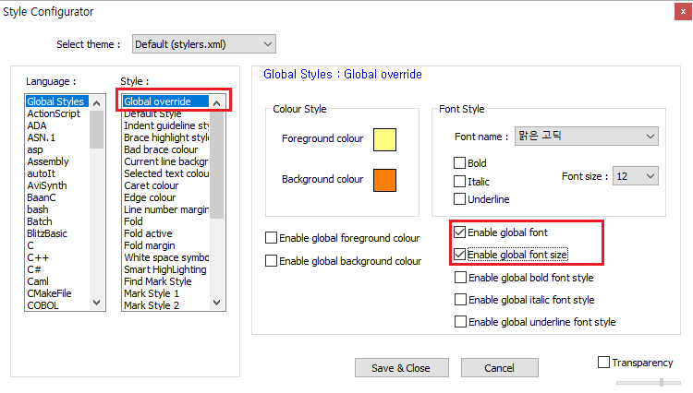This screenshot has height=393, width=693.
Task: Click the Save & Close button
Action: (401, 368)
